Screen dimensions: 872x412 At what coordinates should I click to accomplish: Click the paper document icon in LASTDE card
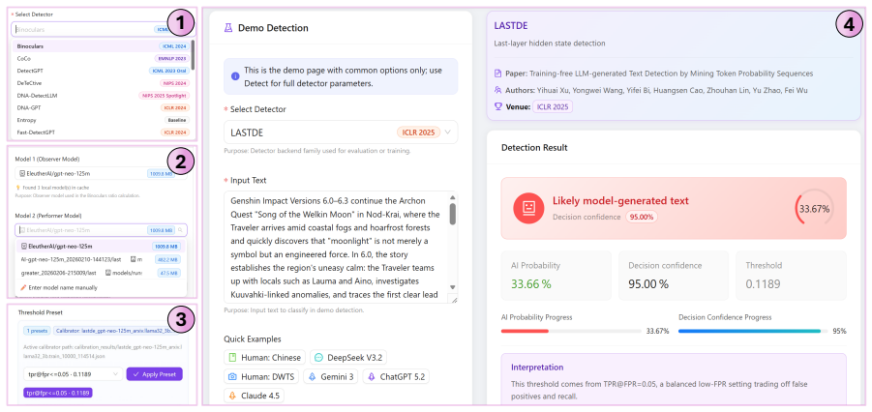point(498,73)
